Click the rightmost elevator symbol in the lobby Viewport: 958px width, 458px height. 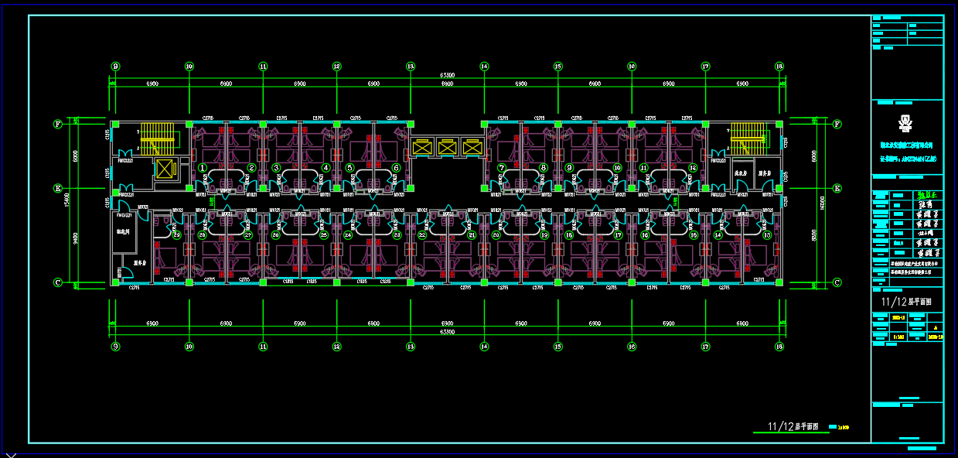point(472,147)
